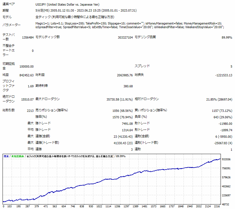
Task: Click the green 有効証拠金 equity legend label
Action: (x=18, y=156)
